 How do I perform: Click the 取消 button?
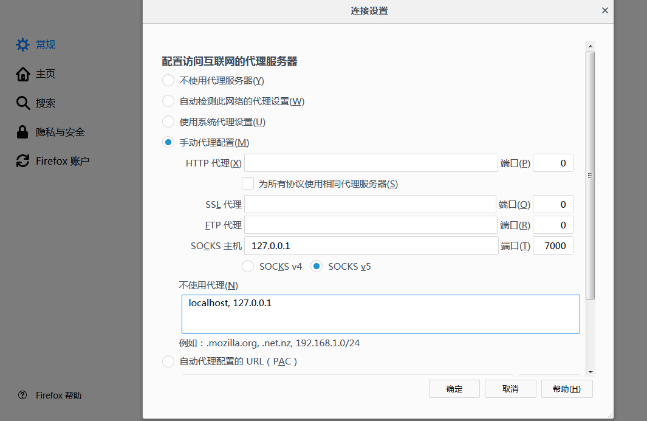[510, 389]
